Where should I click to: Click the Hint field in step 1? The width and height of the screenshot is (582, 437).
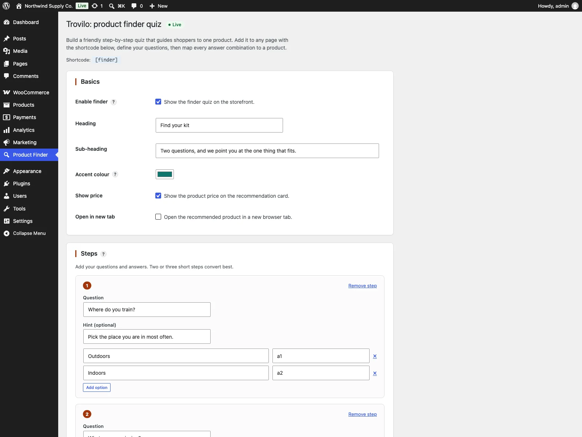point(147,336)
